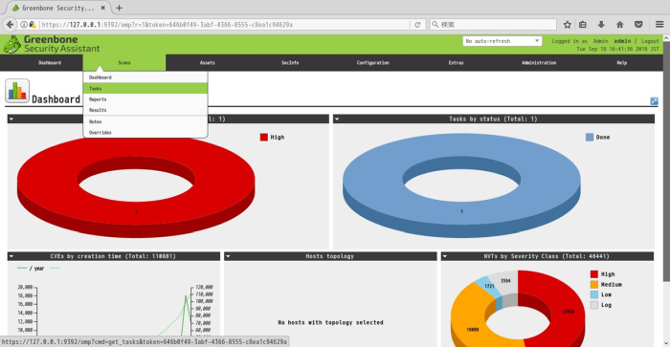Viewport: 670px width, 347px height.
Task: Expand the CVEs by creation time menu
Action: coord(11,256)
